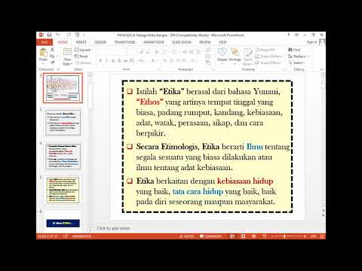Click the Fit slide to window icon
This screenshot has width=362, height=271.
pos(322,236)
